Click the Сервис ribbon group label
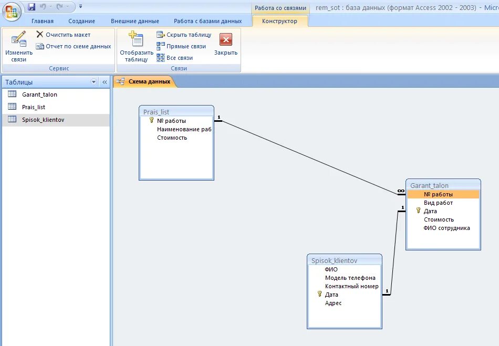499x346 pixels. [59, 68]
